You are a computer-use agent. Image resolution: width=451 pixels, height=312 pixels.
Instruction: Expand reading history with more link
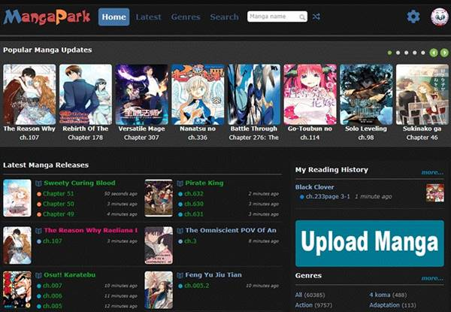(432, 172)
